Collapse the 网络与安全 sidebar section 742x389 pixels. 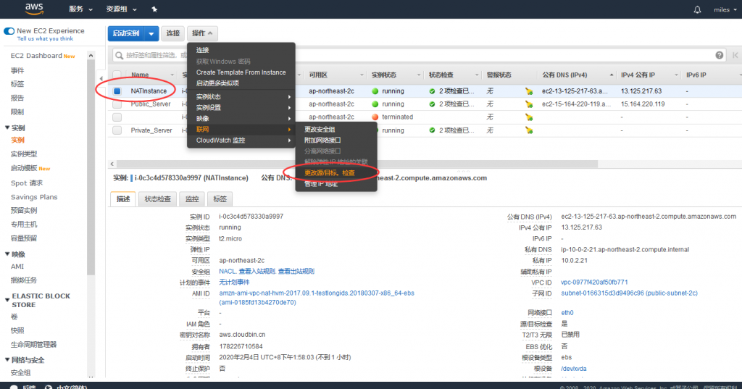(7, 359)
